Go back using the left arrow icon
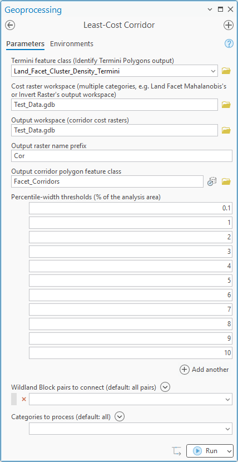 [x=10, y=25]
